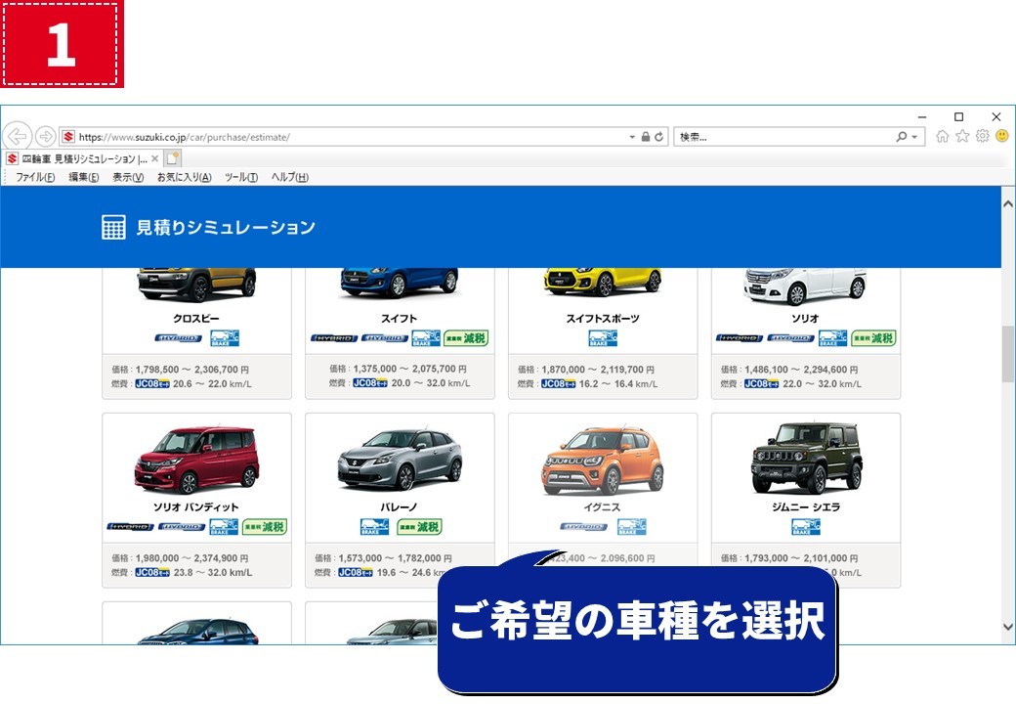Click the smiley feedback icon
Screen dimensions: 1016x704
pyautogui.click(x=1002, y=136)
